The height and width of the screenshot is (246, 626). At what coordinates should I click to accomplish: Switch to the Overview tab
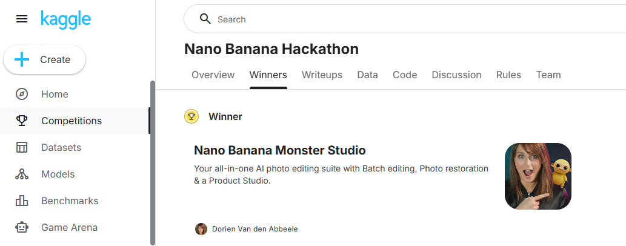(213, 75)
